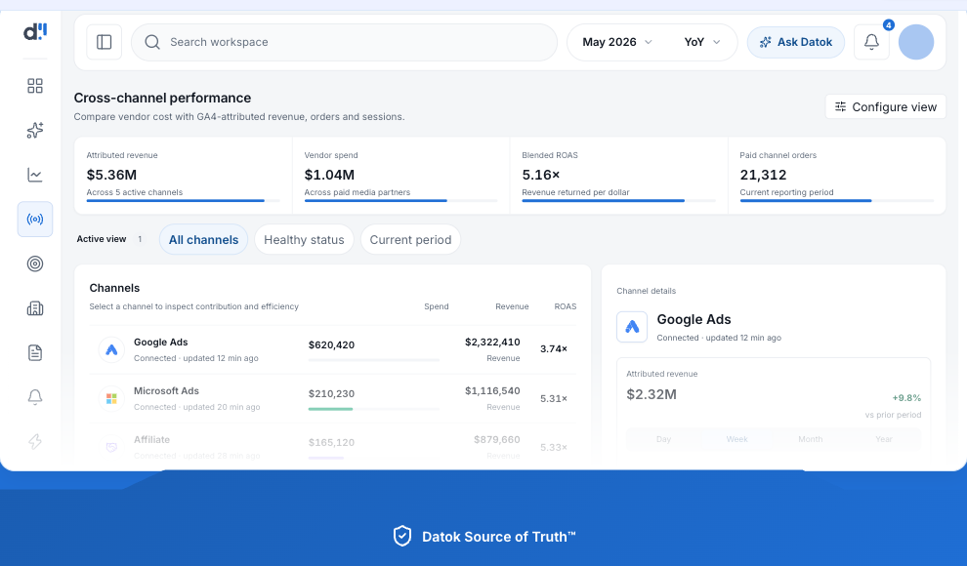
Task: Switch chart to Year tab
Action: pyautogui.click(x=884, y=439)
